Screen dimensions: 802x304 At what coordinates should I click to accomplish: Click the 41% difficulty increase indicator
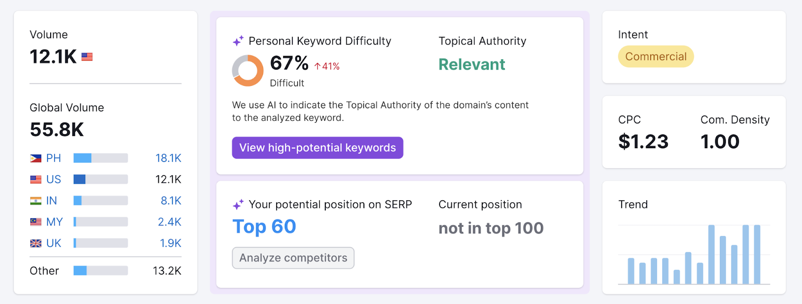pyautogui.click(x=326, y=65)
